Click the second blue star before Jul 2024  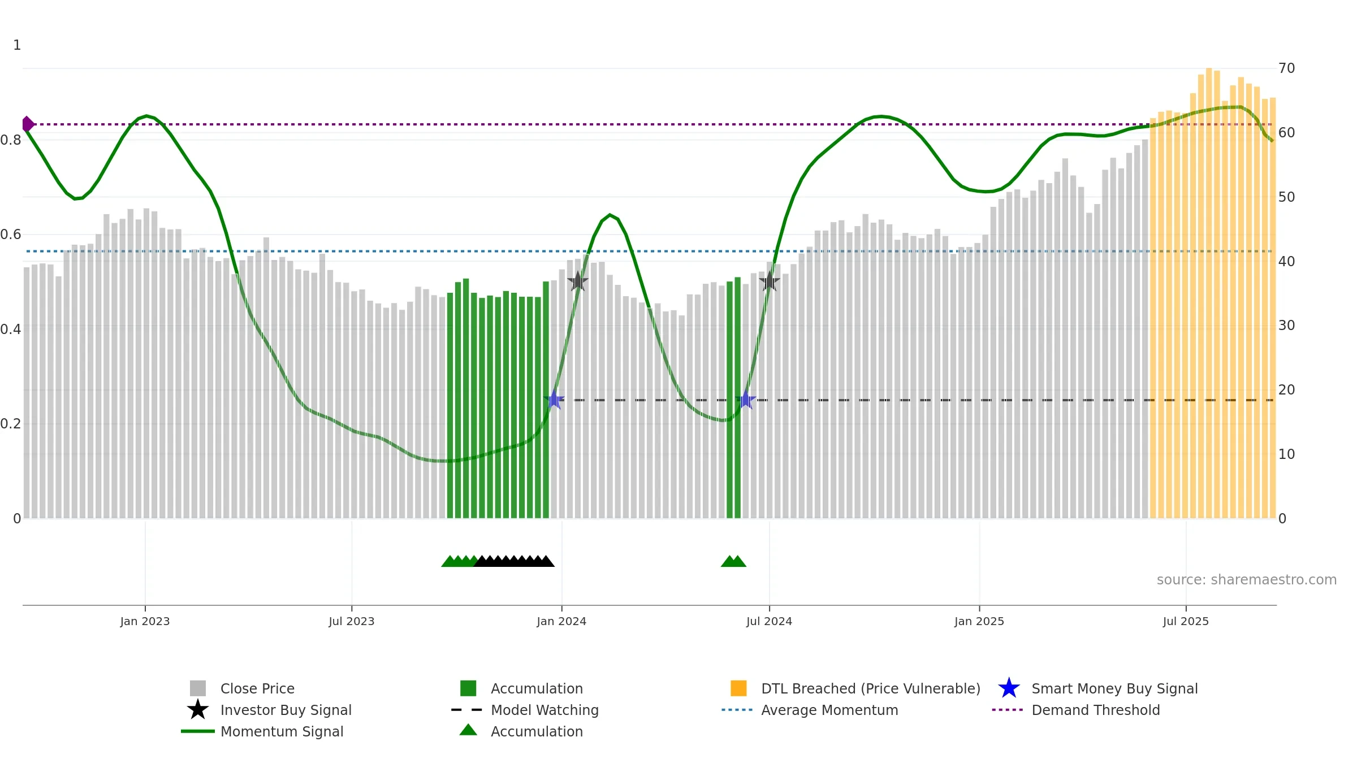tap(746, 400)
